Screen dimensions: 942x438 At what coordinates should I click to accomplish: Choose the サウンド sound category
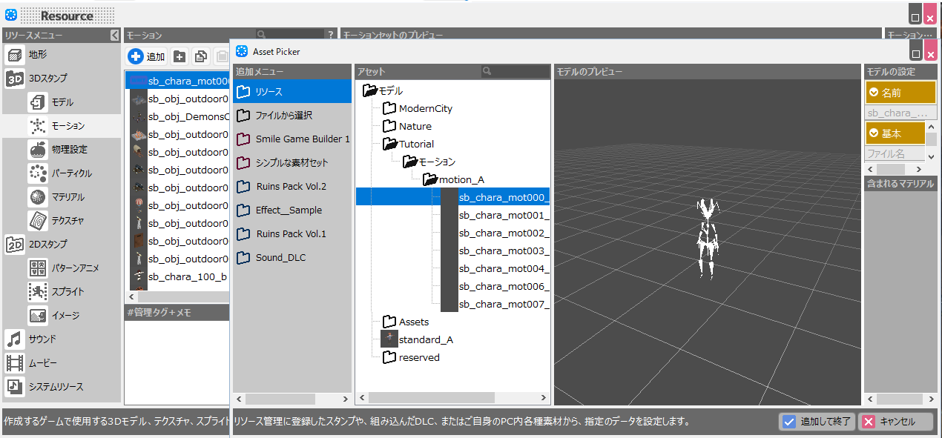tap(42, 339)
